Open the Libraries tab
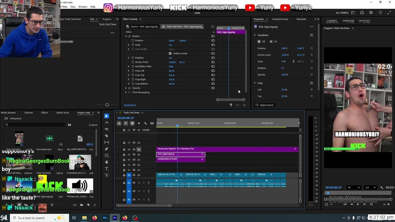The image size is (395, 222). [28, 113]
